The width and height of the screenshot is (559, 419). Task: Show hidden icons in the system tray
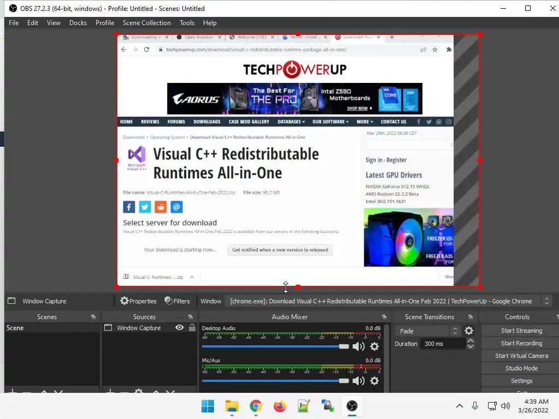coord(460,406)
